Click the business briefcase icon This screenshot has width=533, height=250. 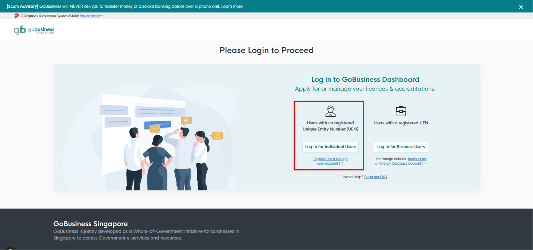pyautogui.click(x=401, y=111)
